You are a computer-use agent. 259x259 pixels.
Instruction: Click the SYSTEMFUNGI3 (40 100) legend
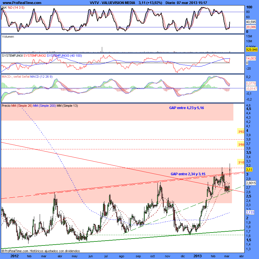tap(64, 56)
